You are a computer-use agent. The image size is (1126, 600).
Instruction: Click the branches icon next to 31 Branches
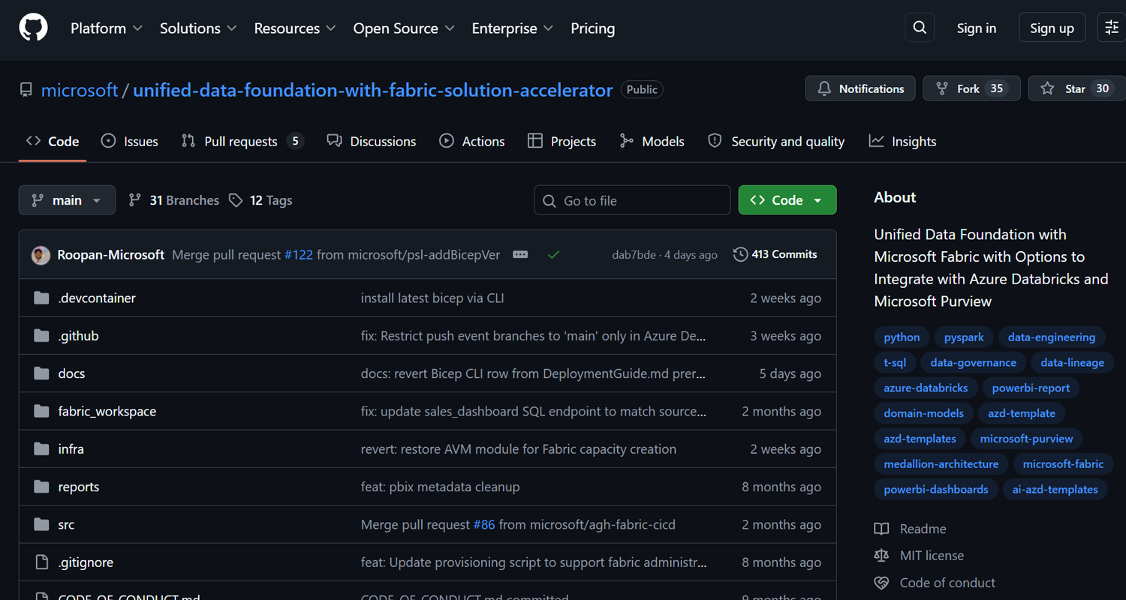[135, 200]
